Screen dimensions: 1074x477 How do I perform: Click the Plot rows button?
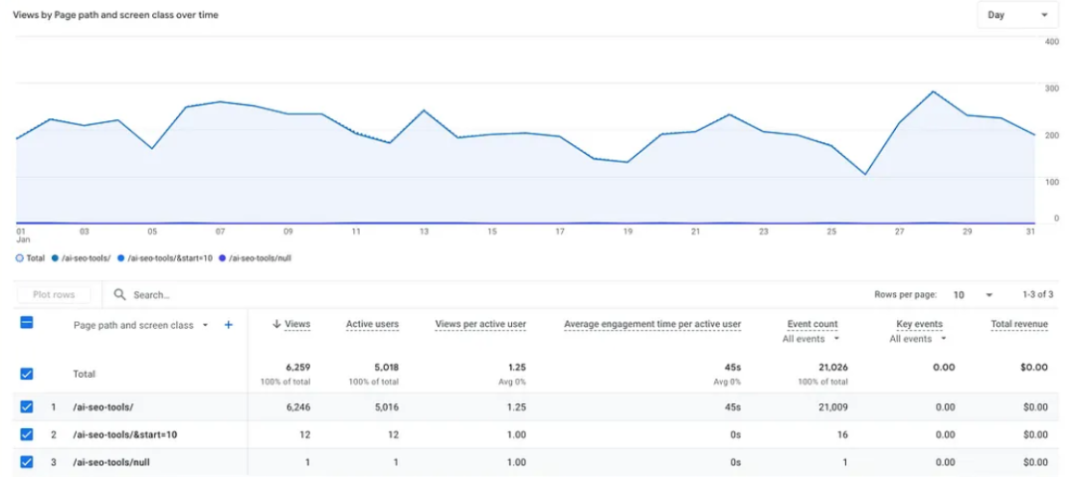pyautogui.click(x=54, y=295)
